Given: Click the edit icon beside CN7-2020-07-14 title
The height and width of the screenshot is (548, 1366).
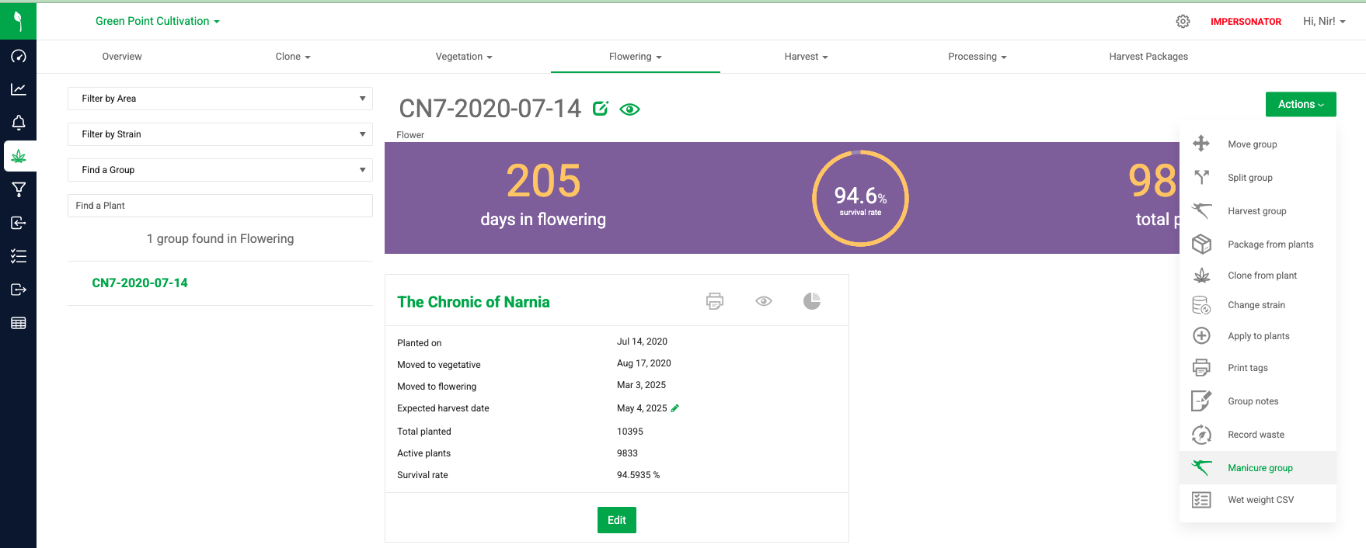Looking at the screenshot, I should click(x=600, y=109).
